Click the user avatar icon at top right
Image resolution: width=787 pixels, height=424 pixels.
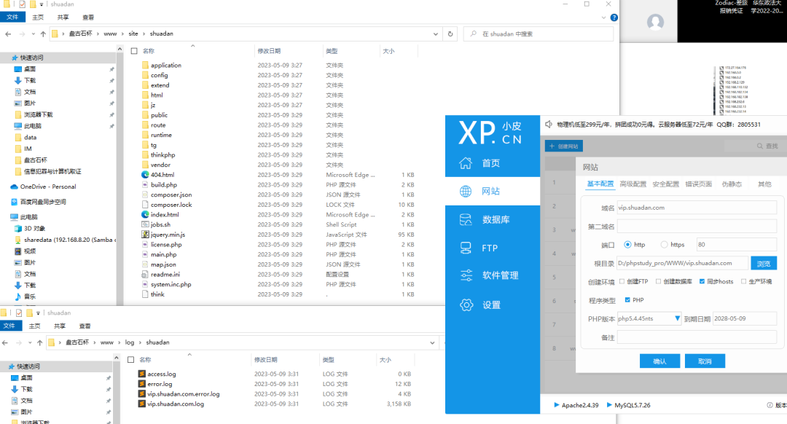click(x=655, y=22)
